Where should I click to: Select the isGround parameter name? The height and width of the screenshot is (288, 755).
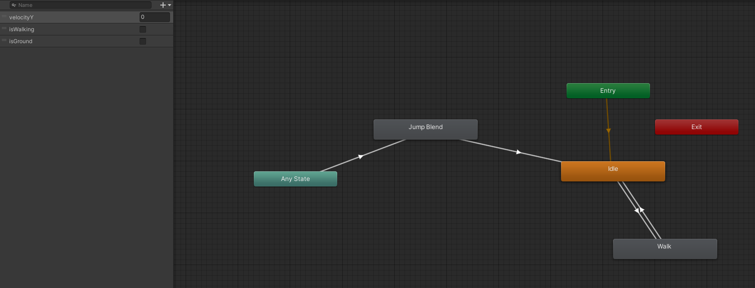21,41
